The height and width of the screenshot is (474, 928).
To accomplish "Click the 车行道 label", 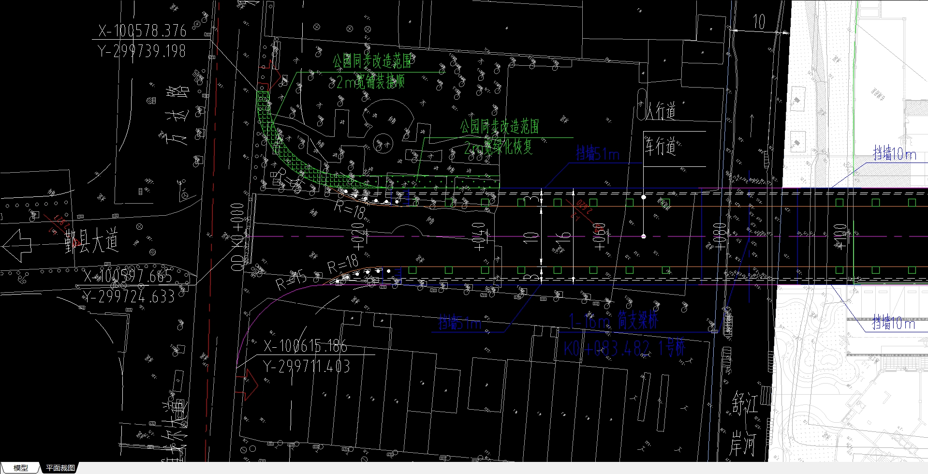I will [661, 146].
